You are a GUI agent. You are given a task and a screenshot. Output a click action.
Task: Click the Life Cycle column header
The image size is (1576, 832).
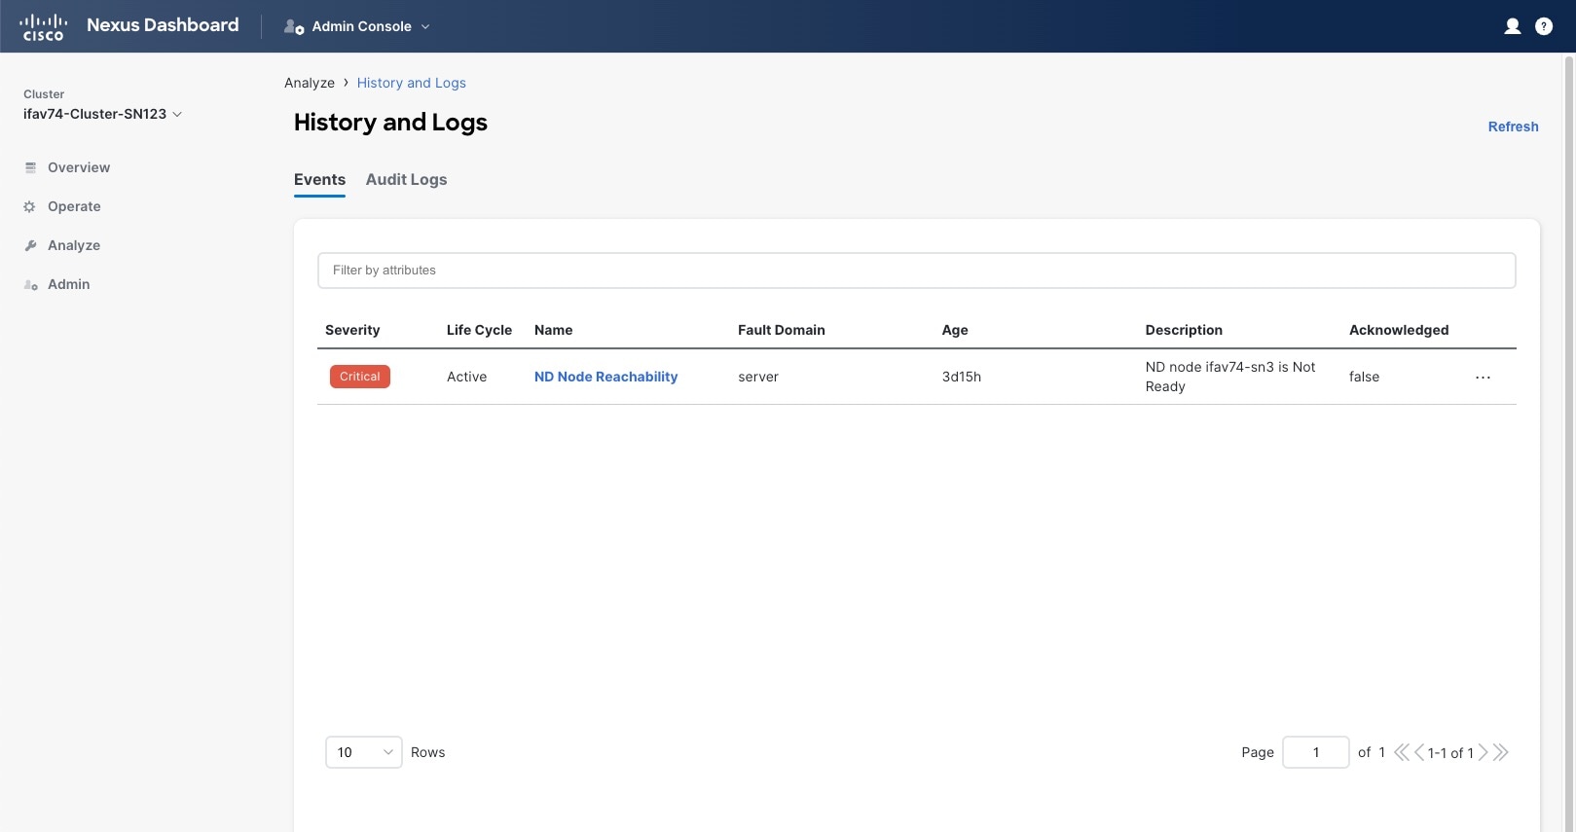pyautogui.click(x=479, y=330)
